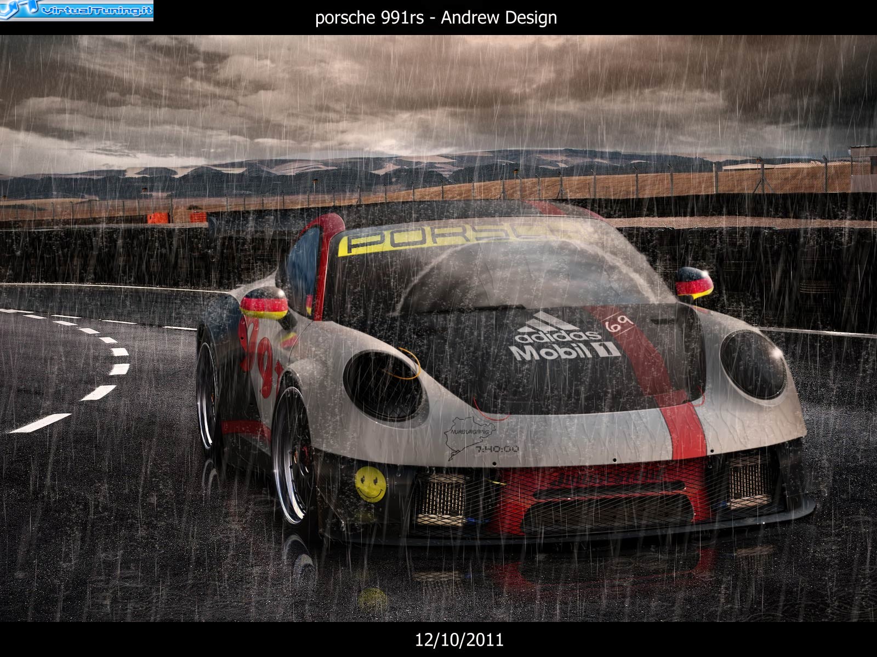877x657 pixels.
Task: Click the title 'porsche 991rs - Andrew Design'
Action: (436, 18)
